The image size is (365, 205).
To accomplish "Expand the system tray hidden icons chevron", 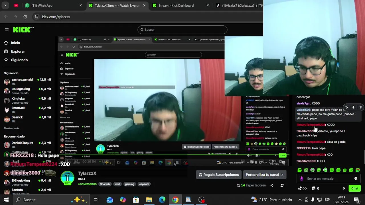I will point(300,200).
